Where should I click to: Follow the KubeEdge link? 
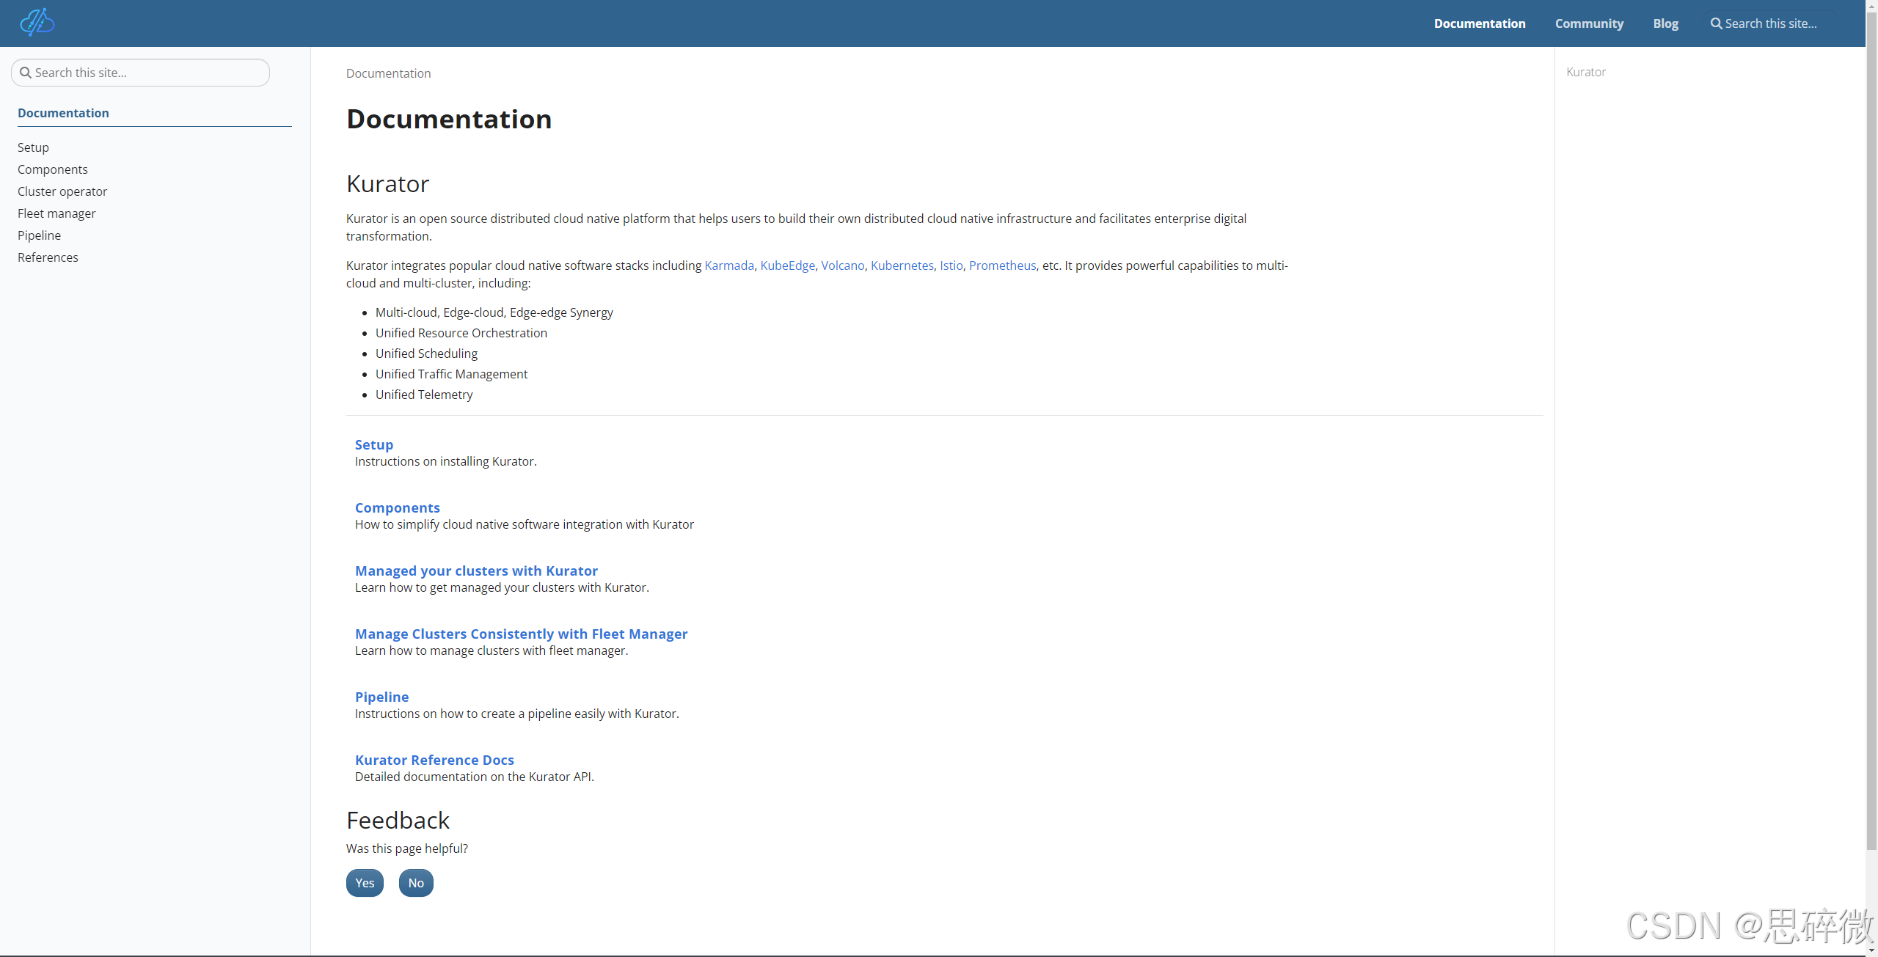787,265
